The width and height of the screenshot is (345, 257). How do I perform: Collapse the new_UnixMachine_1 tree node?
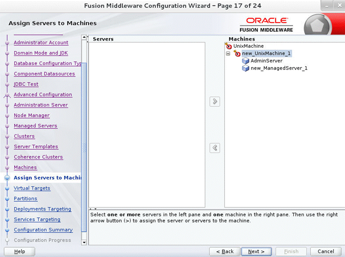pyautogui.click(x=229, y=53)
